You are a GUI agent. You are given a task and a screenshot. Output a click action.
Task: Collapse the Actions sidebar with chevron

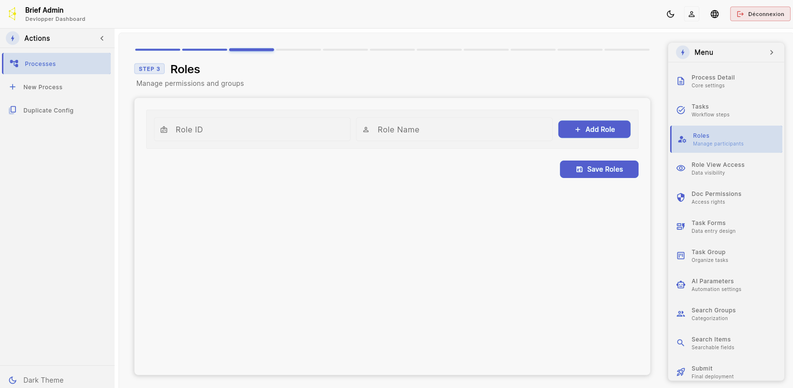pyautogui.click(x=102, y=38)
